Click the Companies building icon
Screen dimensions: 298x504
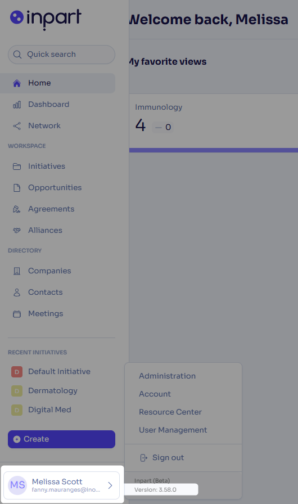pos(17,271)
